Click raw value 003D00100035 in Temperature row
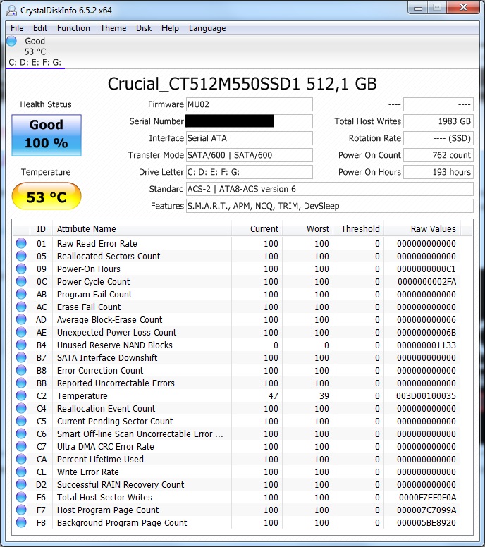Viewport: 485px width, 547px height. 426,395
